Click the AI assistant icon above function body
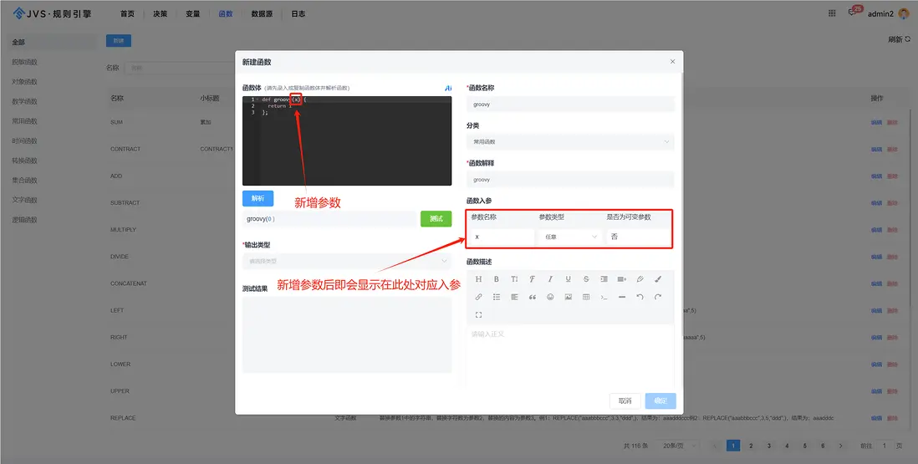This screenshot has height=464, width=918. tap(448, 88)
